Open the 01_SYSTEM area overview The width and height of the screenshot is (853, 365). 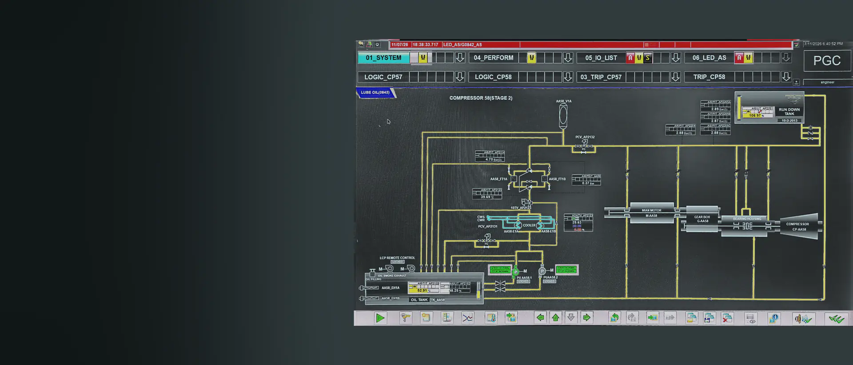[x=384, y=58]
